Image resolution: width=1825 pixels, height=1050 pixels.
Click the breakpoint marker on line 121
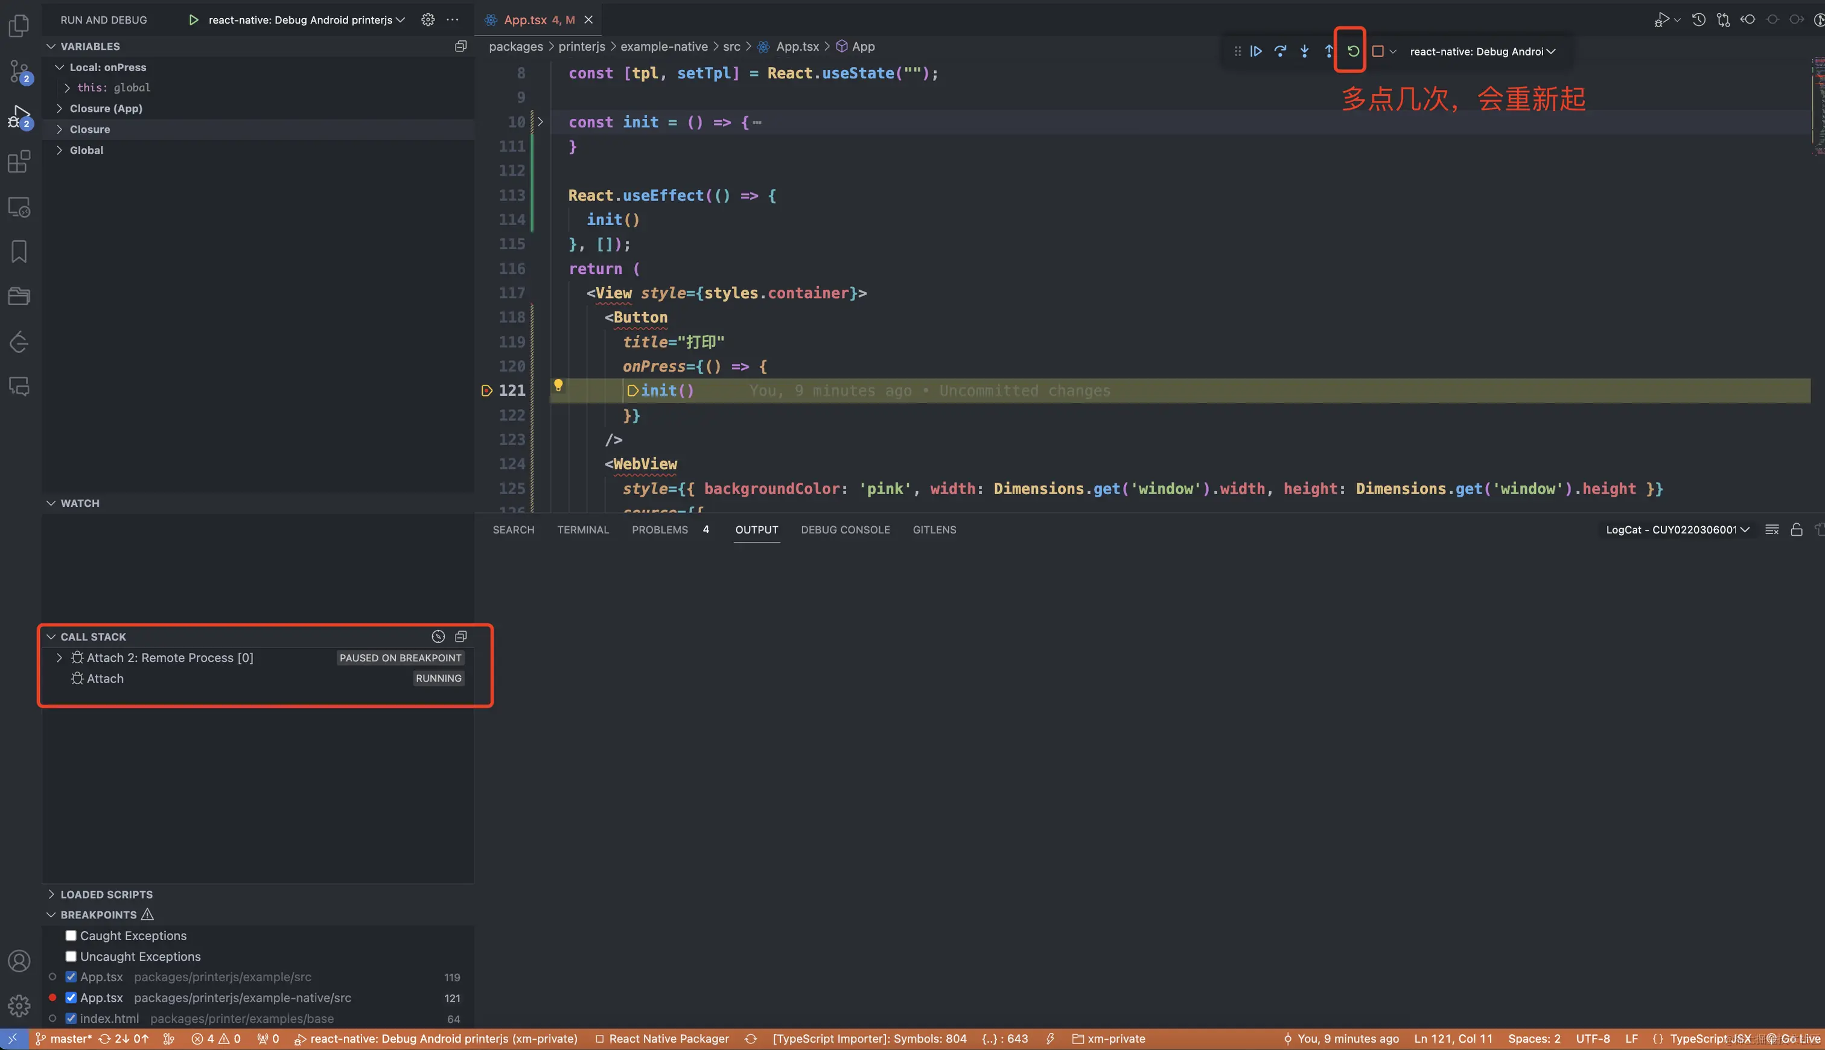(x=486, y=391)
